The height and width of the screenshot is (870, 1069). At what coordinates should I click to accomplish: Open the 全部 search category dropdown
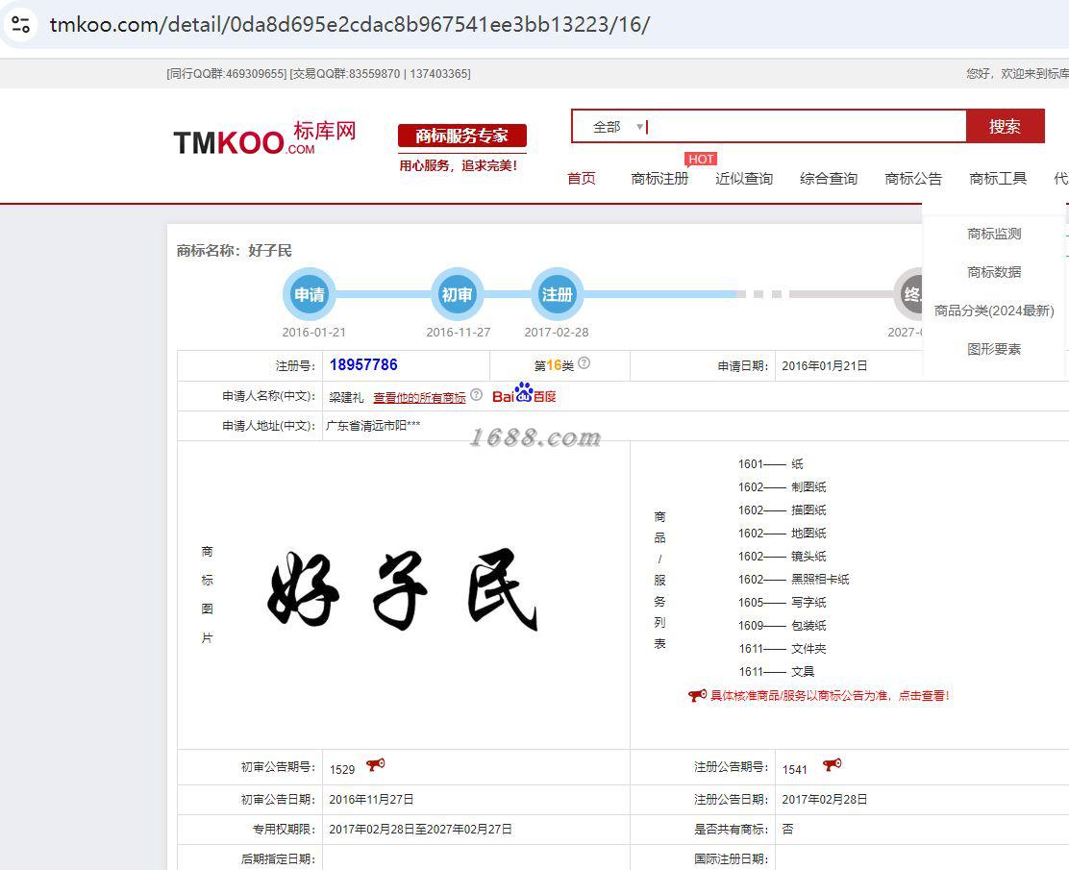(x=617, y=127)
